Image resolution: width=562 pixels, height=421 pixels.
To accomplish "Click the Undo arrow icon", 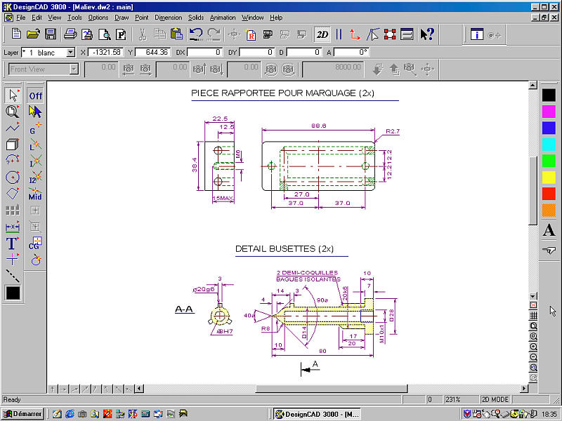I will pos(196,34).
